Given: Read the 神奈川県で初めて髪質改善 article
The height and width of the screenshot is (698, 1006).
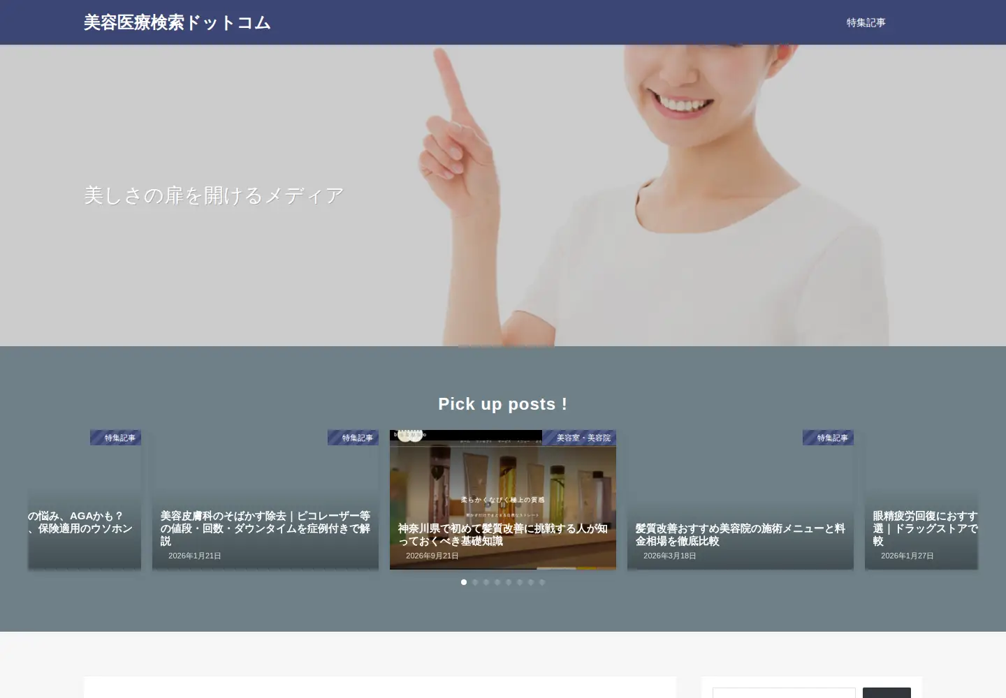Looking at the screenshot, I should point(503,535).
